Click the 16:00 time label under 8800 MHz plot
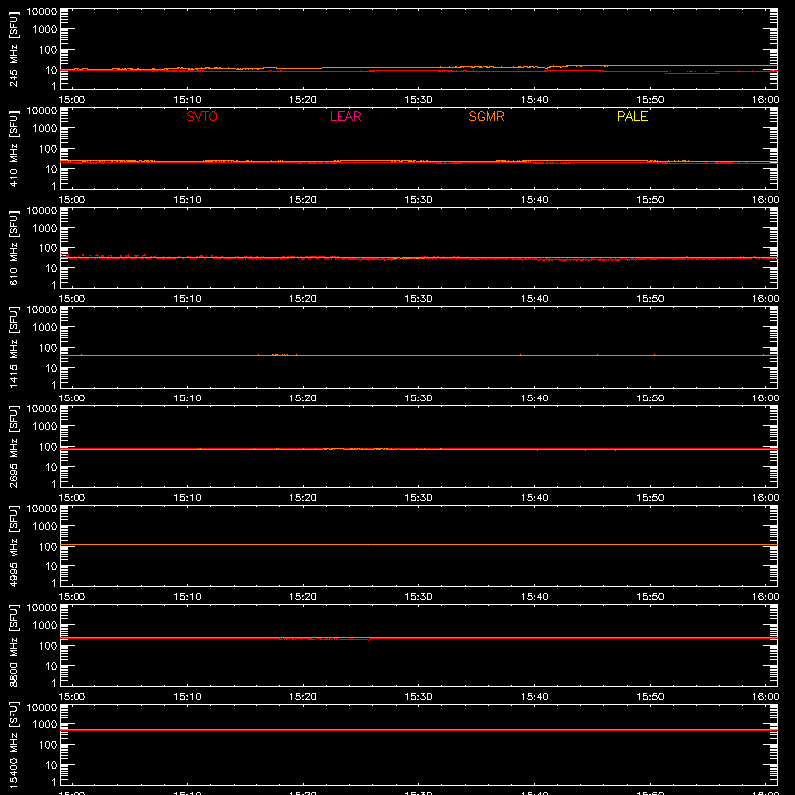Image resolution: width=795 pixels, height=795 pixels. (765, 697)
